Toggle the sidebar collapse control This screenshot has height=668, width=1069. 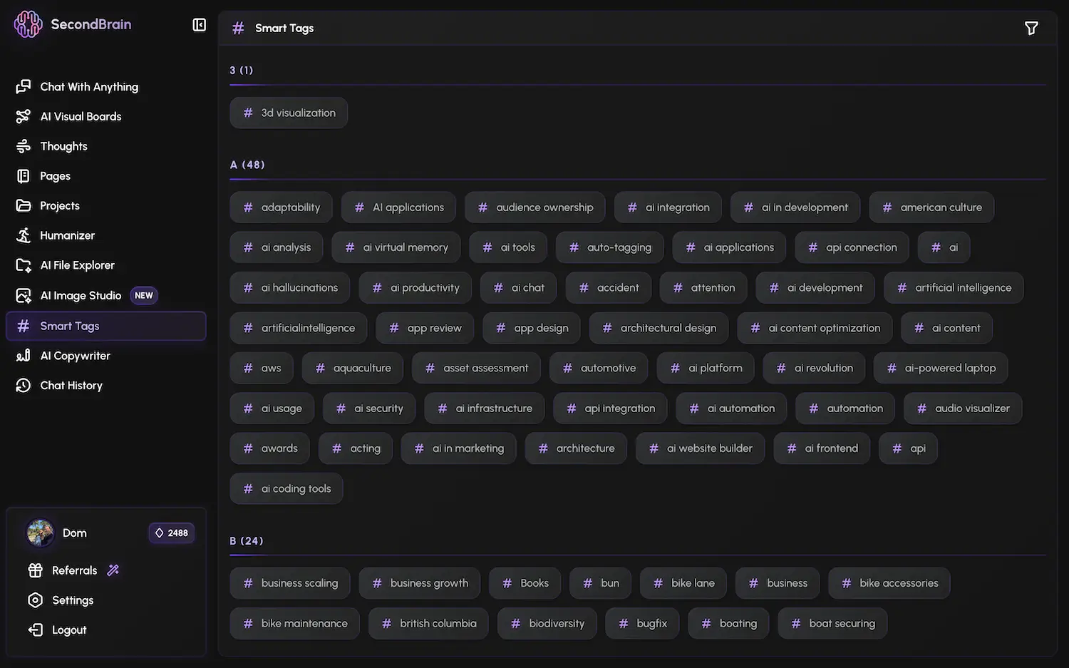tap(199, 24)
